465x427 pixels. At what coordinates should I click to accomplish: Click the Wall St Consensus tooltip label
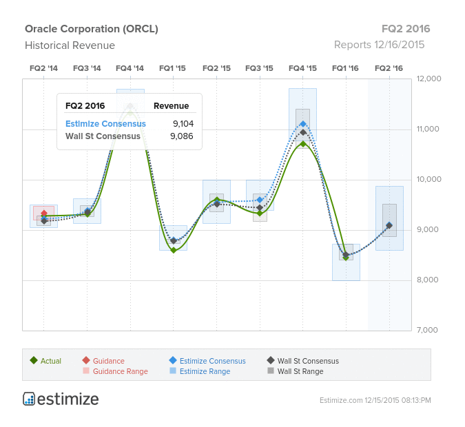(x=103, y=136)
